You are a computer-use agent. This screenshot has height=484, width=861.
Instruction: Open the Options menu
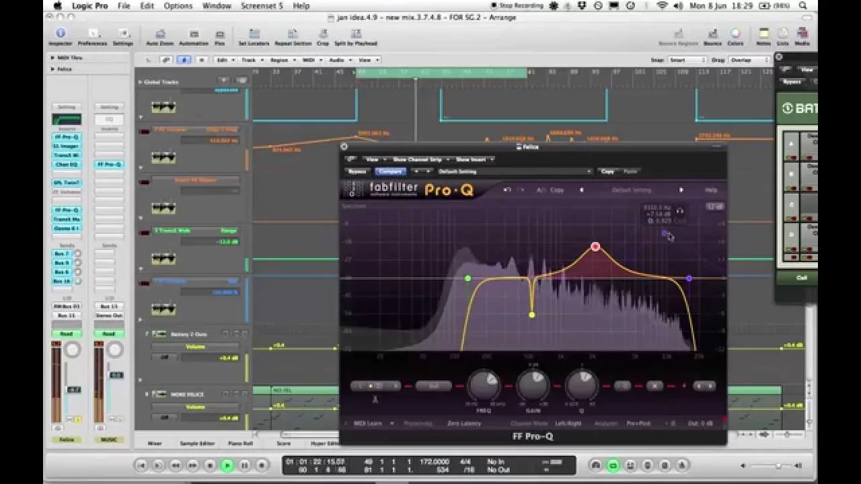click(x=178, y=5)
